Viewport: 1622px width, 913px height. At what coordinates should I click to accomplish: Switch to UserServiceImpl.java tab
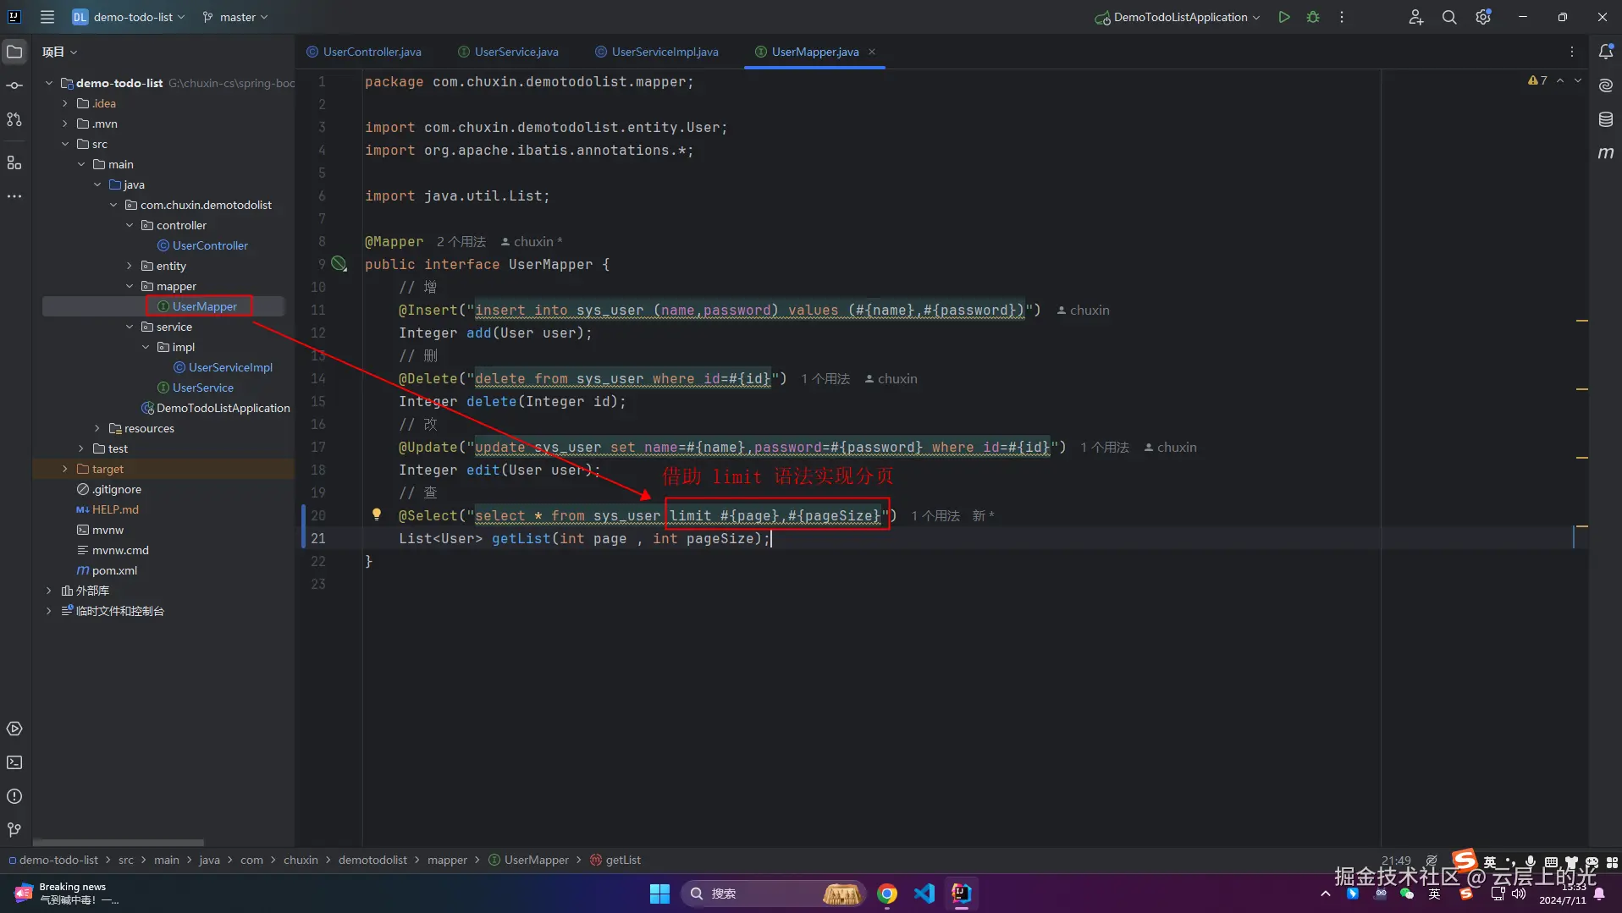657,52
